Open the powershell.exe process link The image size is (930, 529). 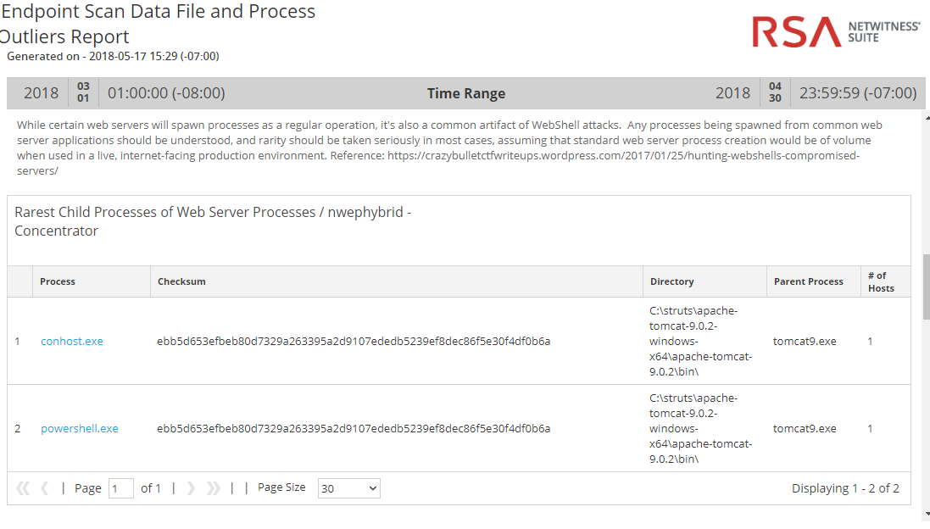coord(80,429)
